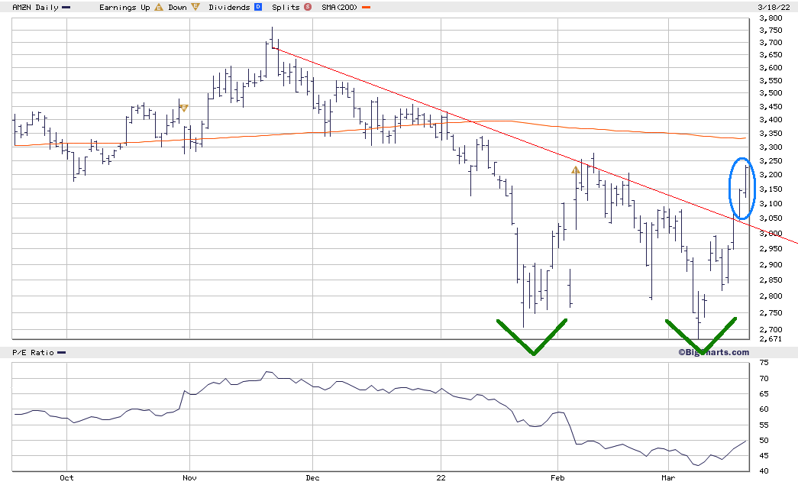Click the 3,150 price axis label
This screenshot has width=798, height=485.
click(x=771, y=189)
